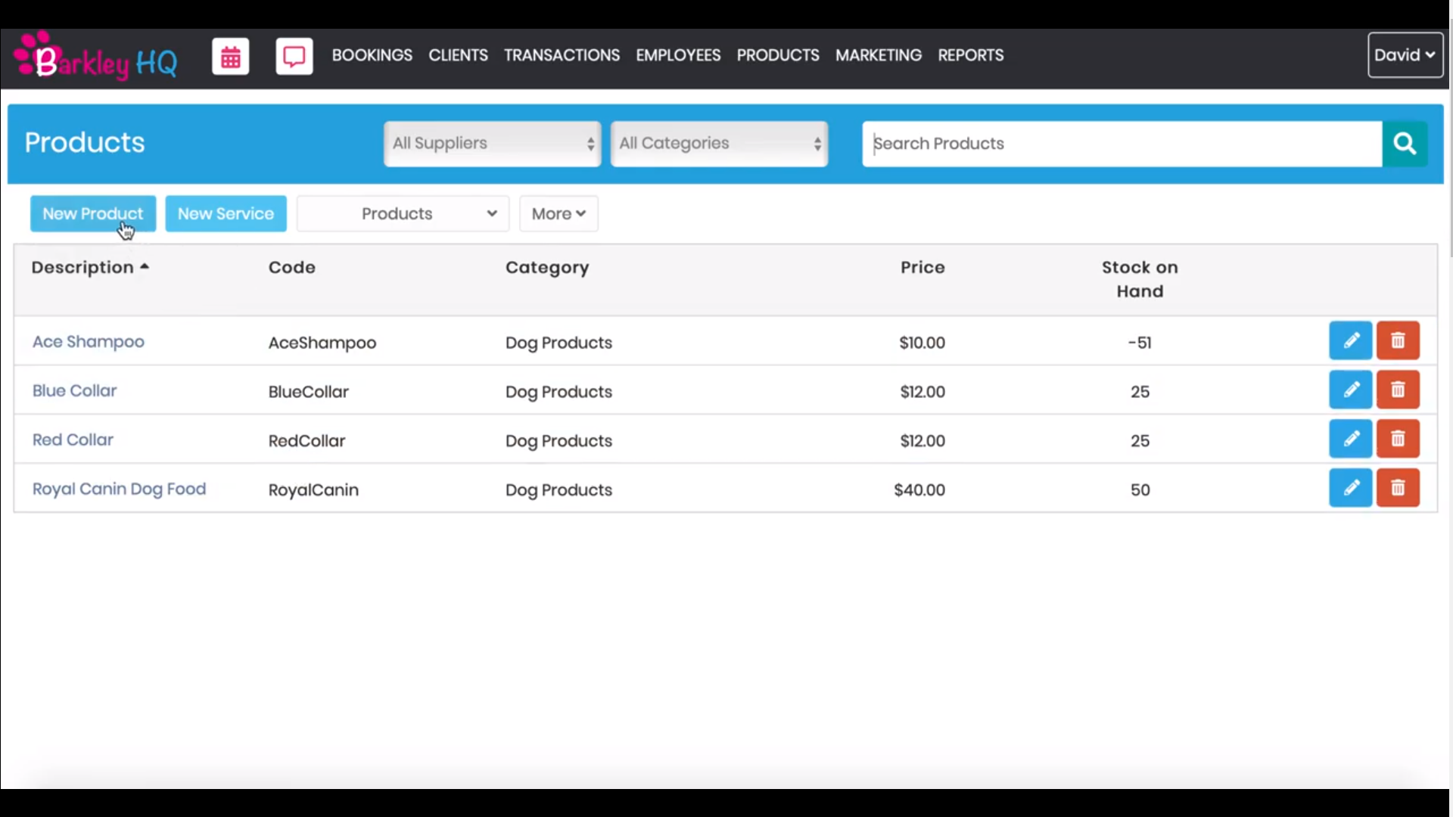The width and height of the screenshot is (1453, 817).
Task: Switch to the CLIENTS section
Action: (458, 54)
